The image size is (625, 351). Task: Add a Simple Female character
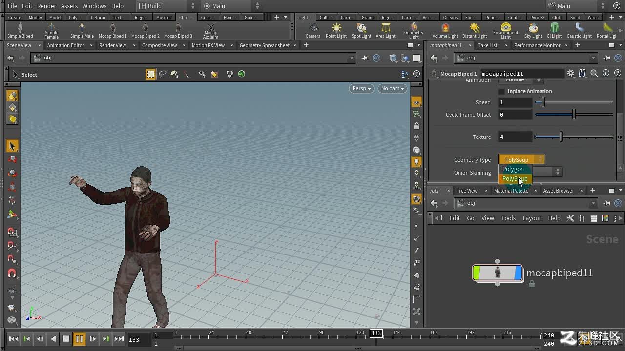click(51, 30)
